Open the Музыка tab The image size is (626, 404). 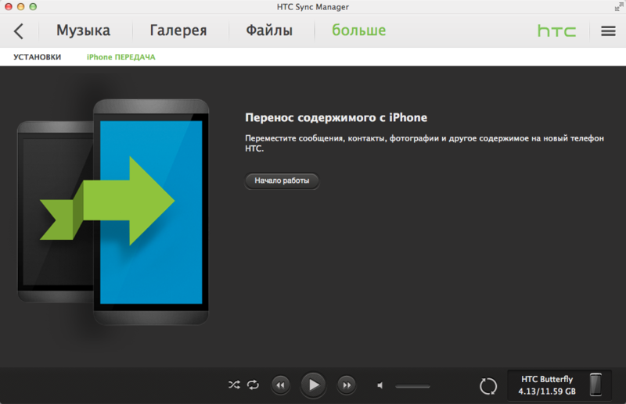pos(83,30)
